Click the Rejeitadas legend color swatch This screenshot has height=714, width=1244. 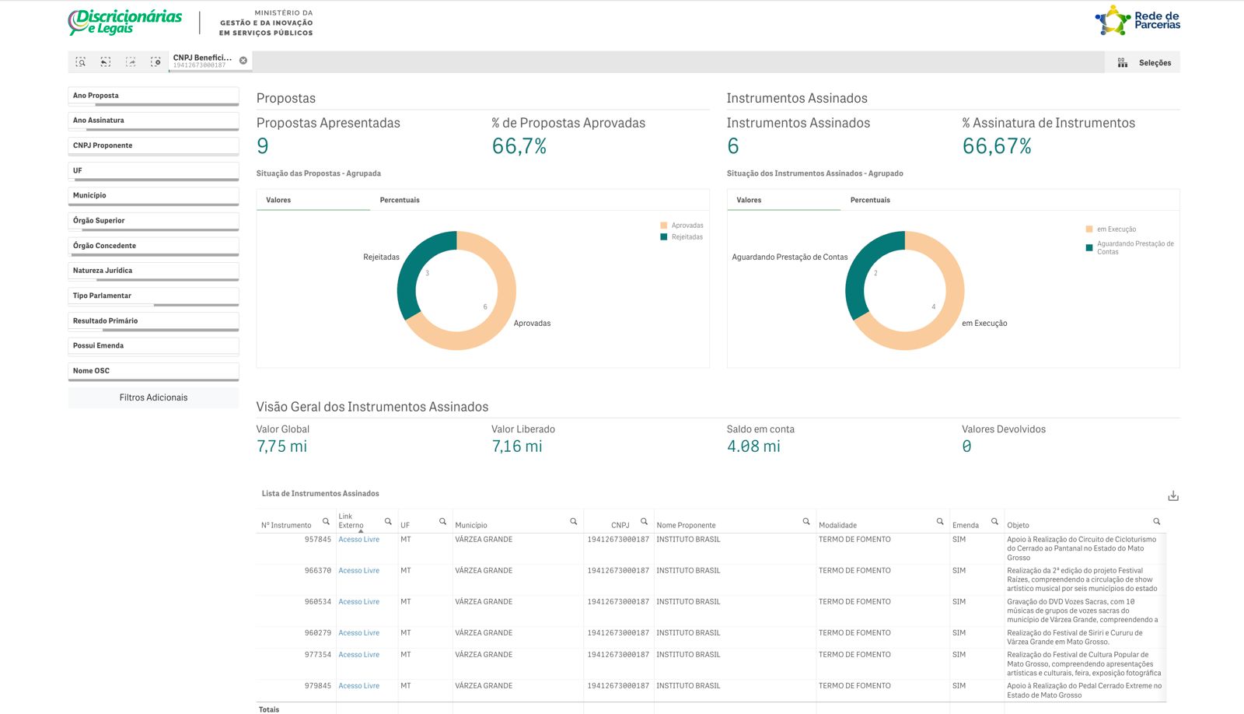664,237
